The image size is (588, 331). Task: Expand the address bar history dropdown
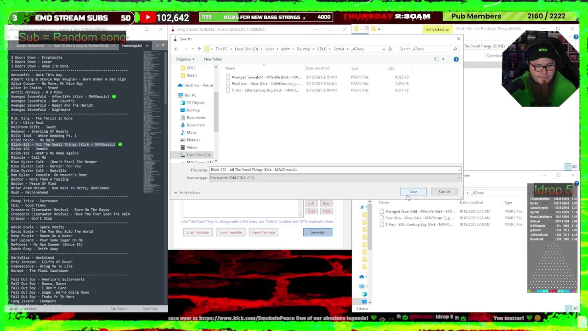pos(384,49)
